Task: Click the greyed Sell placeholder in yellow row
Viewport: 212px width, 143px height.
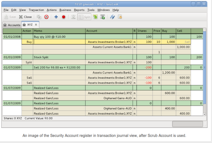Action: coord(183,42)
